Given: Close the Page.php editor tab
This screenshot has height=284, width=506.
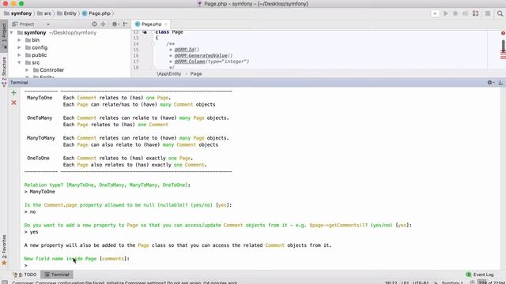Looking at the screenshot, I should [166, 24].
